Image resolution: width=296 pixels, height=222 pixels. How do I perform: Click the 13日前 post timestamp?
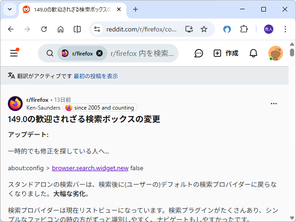(62, 100)
